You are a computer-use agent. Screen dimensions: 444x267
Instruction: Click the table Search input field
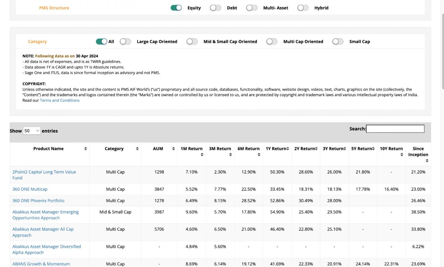[395, 129]
